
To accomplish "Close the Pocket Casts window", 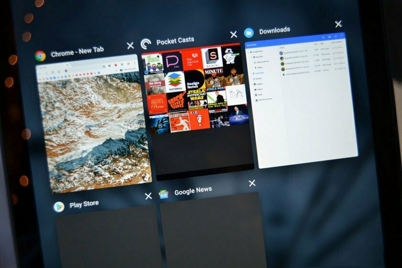I will point(234,34).
